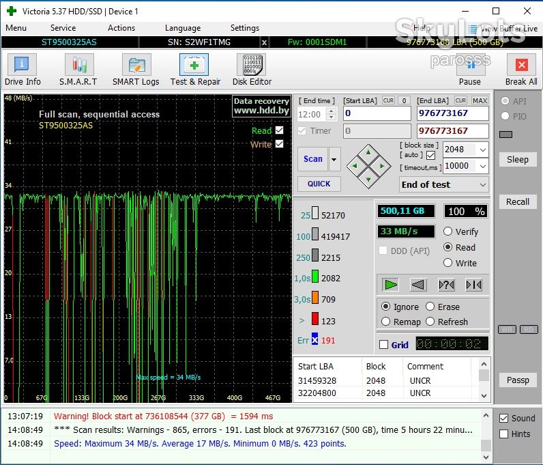Viewport: 543px width, 465px height.
Task: Open the Service menu
Action: tap(63, 28)
